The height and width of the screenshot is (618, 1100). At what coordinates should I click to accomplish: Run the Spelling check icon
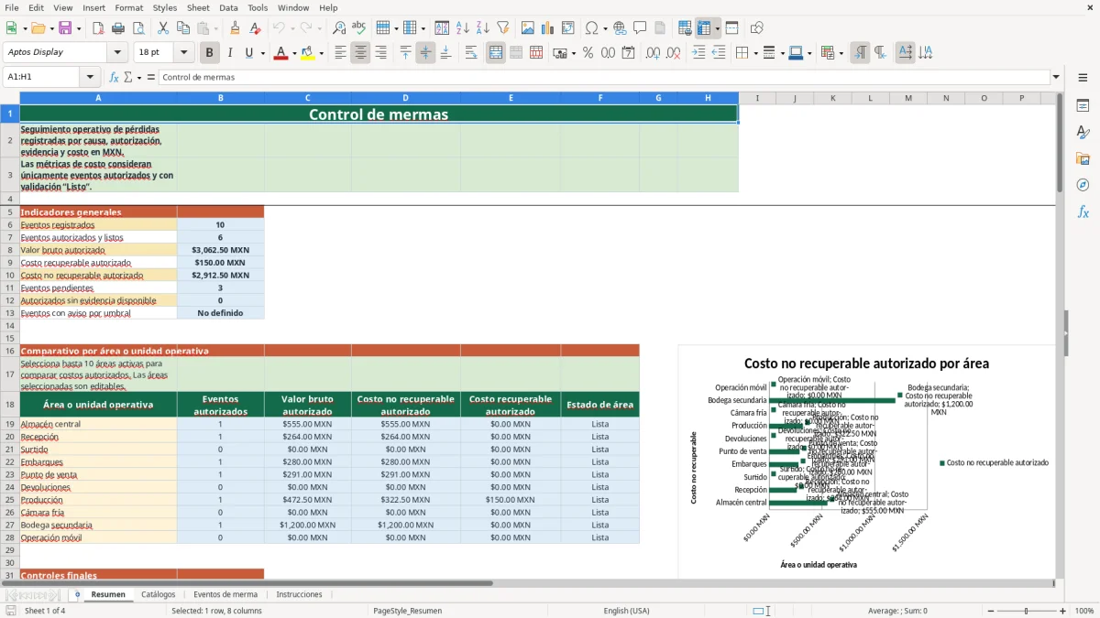coord(358,28)
